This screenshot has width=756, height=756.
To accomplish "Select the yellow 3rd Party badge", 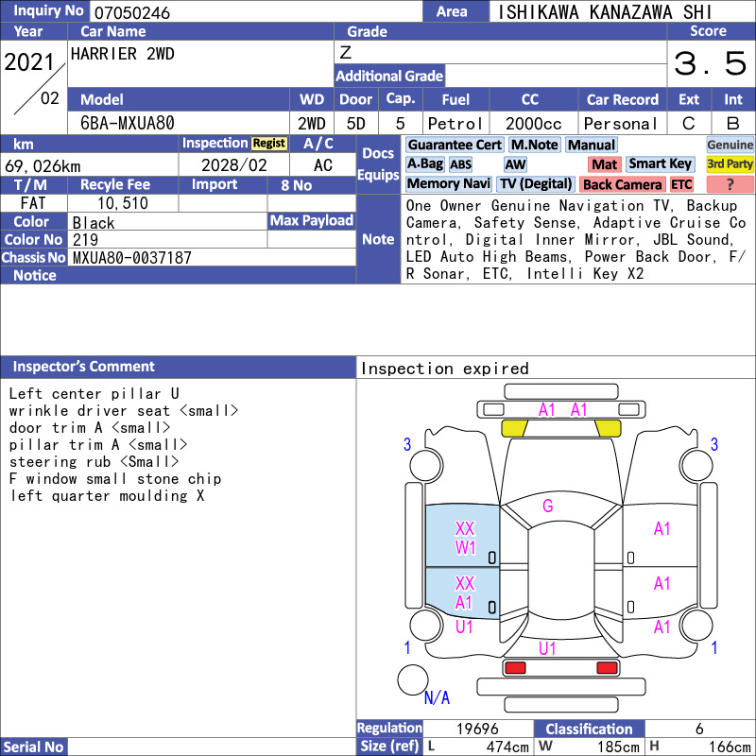I will (x=730, y=164).
